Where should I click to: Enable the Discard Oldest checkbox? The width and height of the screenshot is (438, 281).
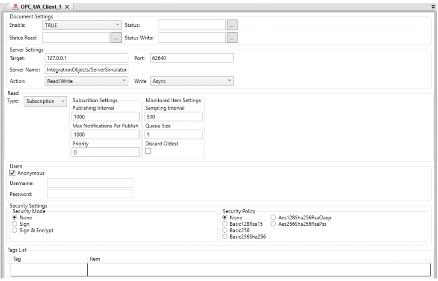point(149,151)
